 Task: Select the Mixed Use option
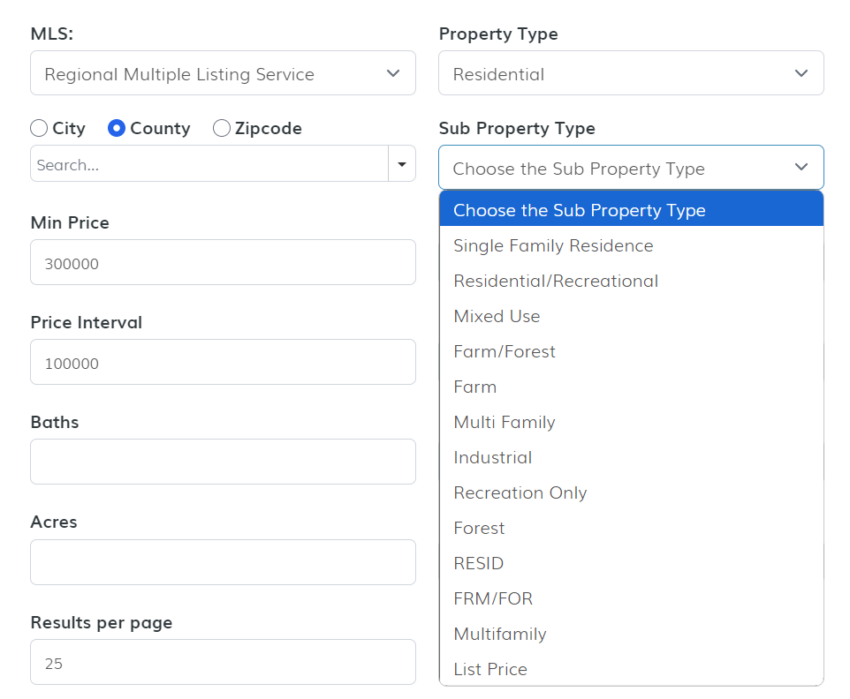point(497,316)
